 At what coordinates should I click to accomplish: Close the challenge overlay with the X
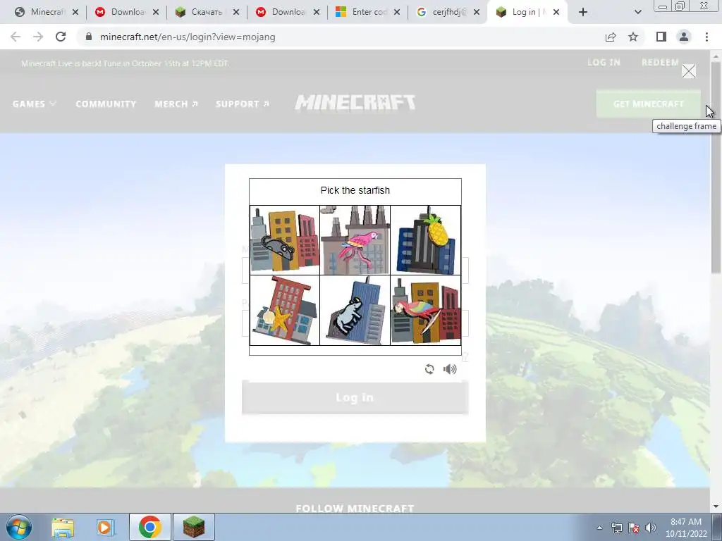[688, 71]
